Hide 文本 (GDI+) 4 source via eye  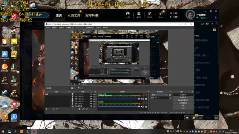click(x=91, y=96)
